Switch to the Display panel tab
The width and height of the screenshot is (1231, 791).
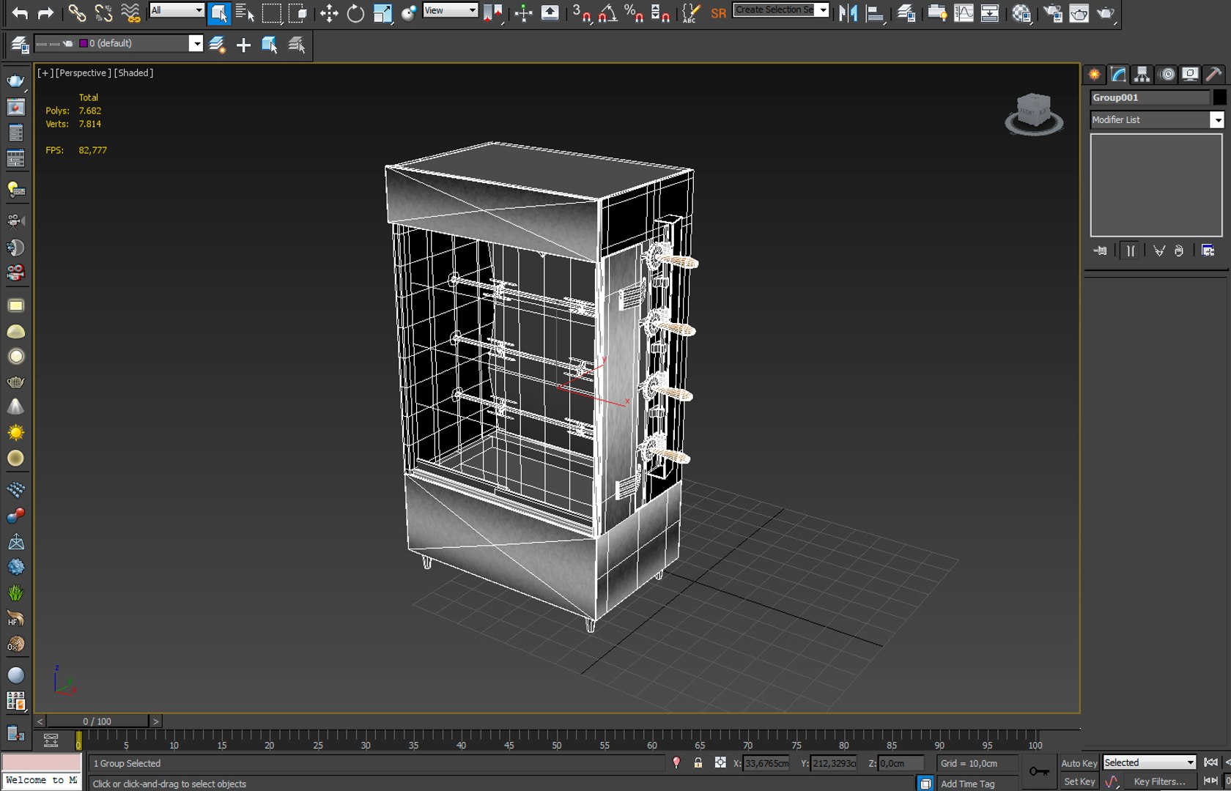(x=1191, y=74)
